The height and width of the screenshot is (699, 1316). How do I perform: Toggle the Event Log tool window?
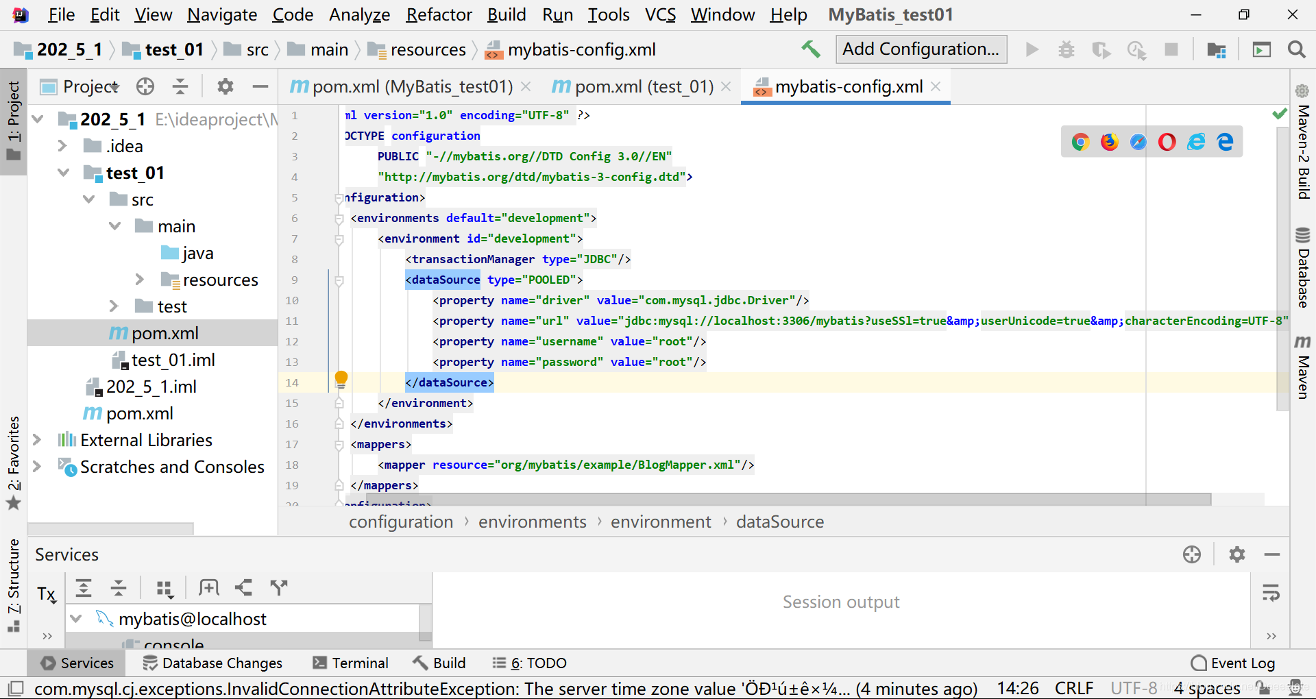click(1233, 663)
